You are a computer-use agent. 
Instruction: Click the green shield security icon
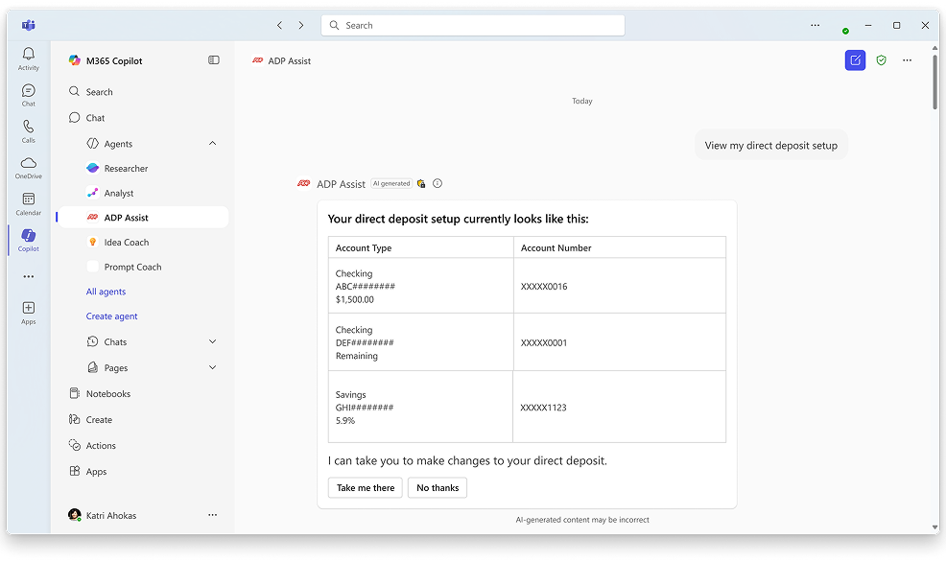pyautogui.click(x=881, y=60)
